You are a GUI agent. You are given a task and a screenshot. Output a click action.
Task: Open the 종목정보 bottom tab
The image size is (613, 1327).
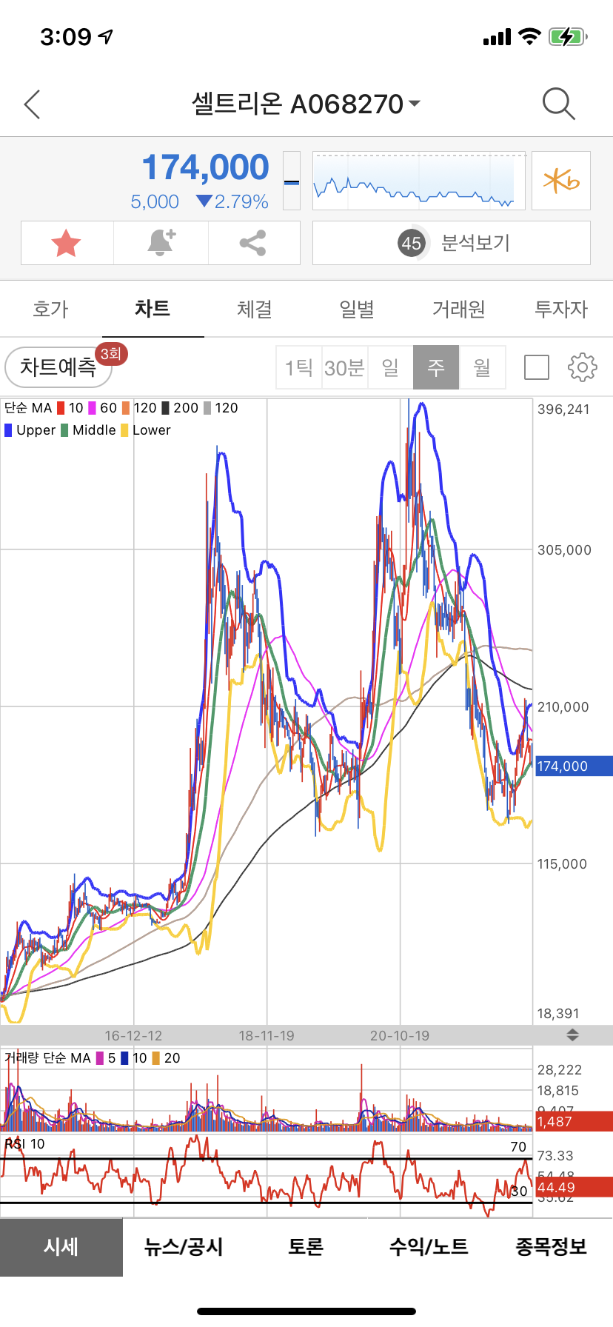click(552, 1247)
